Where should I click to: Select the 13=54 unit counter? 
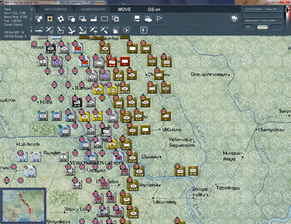[x=119, y=212]
